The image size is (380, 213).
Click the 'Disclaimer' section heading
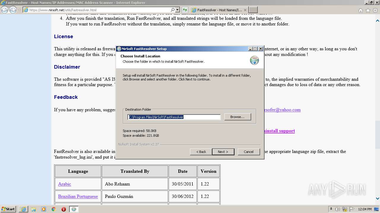point(67,67)
